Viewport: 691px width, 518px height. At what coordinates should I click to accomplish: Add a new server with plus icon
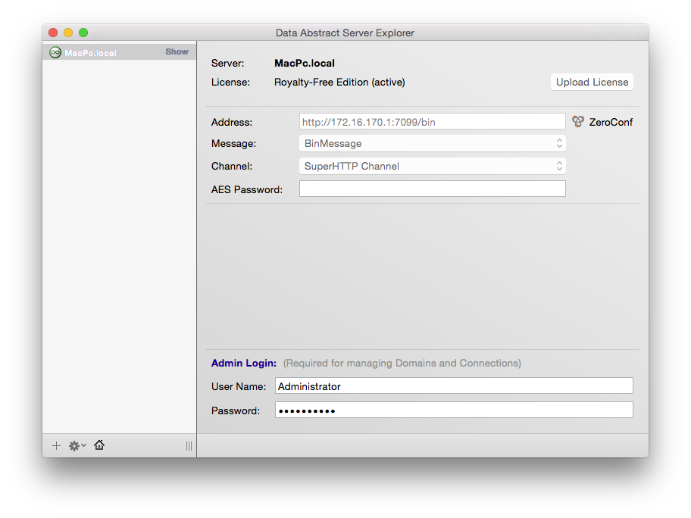pos(56,446)
